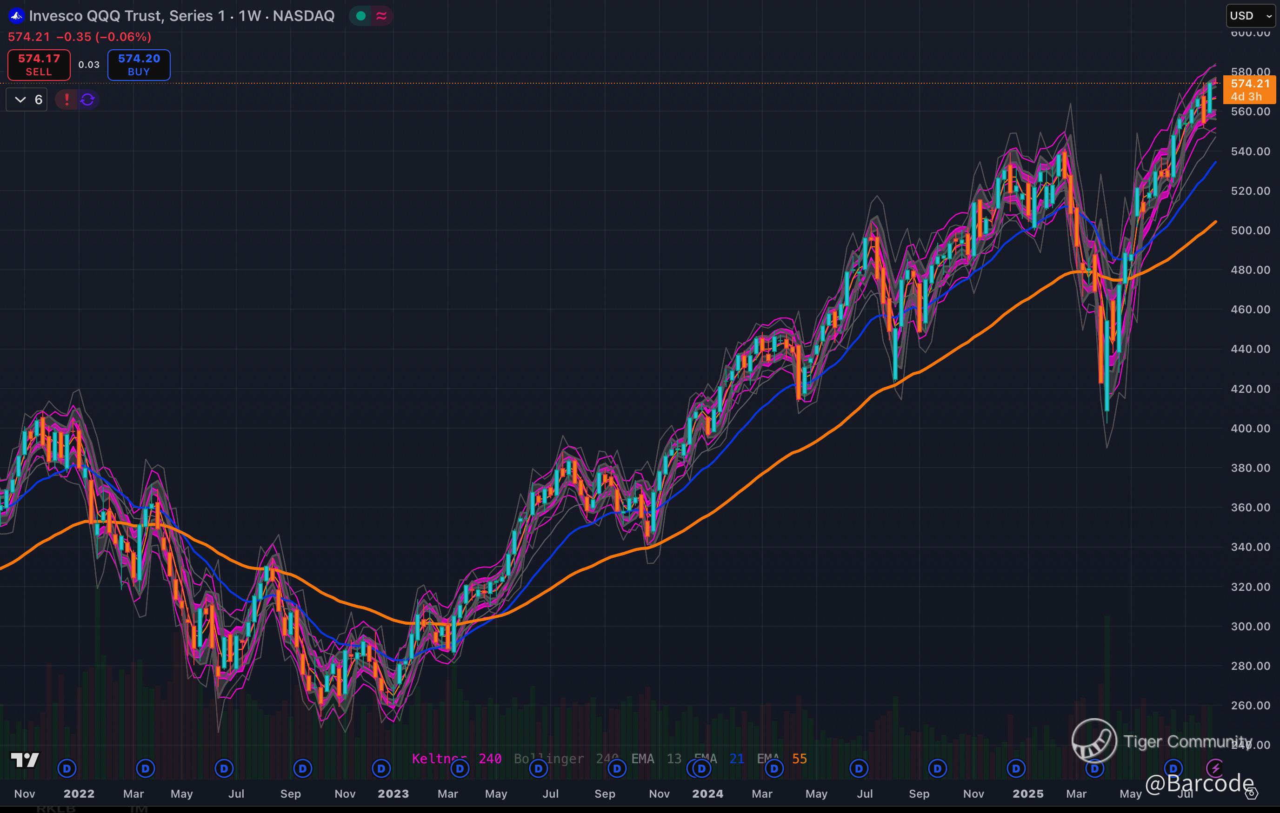
Task: Click the purple refresh arrows icon
Action: (88, 99)
